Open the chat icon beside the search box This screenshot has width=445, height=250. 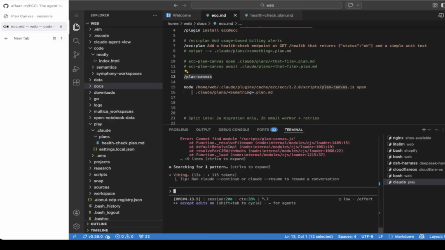coord(351,5)
